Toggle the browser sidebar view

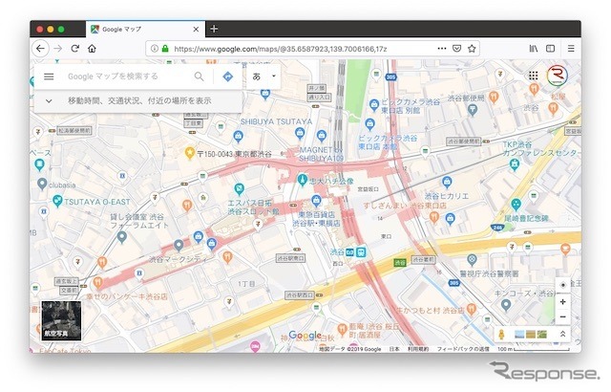pyautogui.click(x=550, y=49)
